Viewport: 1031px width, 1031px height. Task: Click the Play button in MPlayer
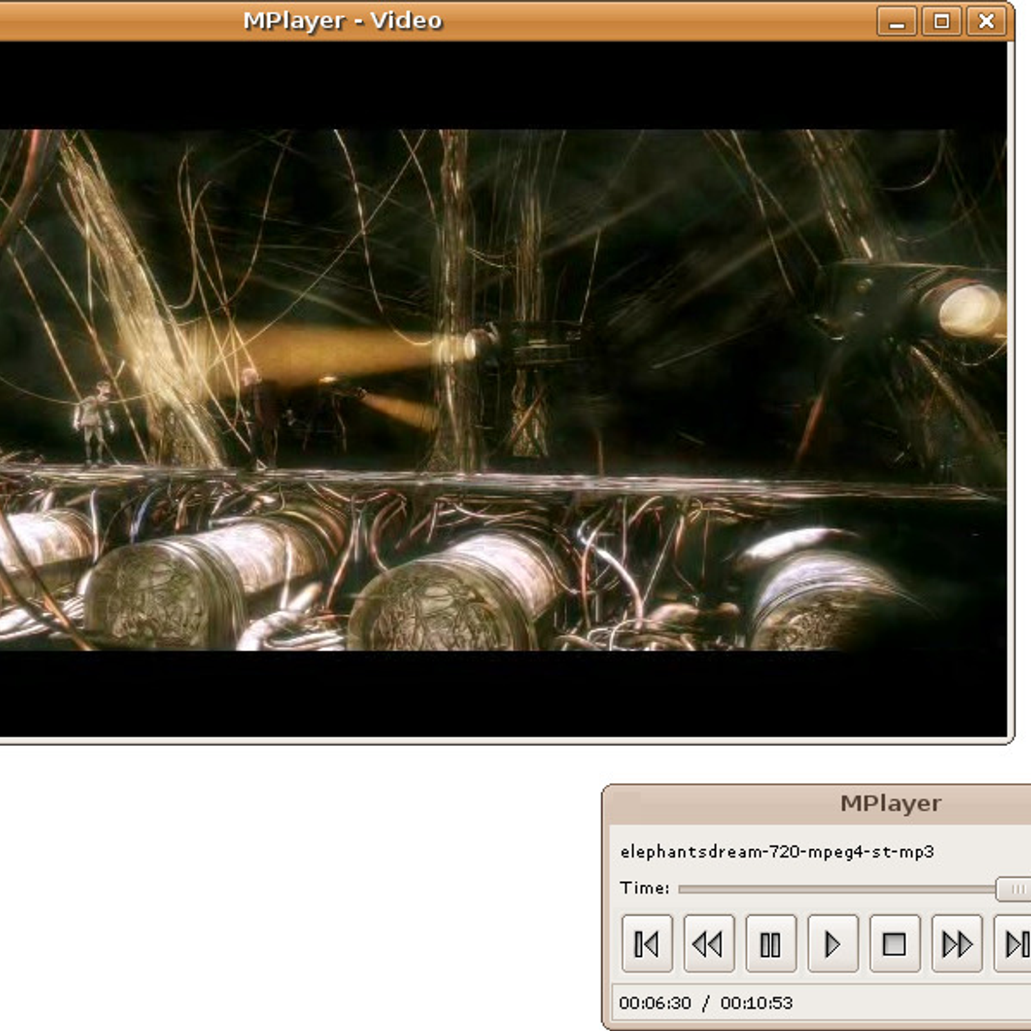click(x=833, y=944)
